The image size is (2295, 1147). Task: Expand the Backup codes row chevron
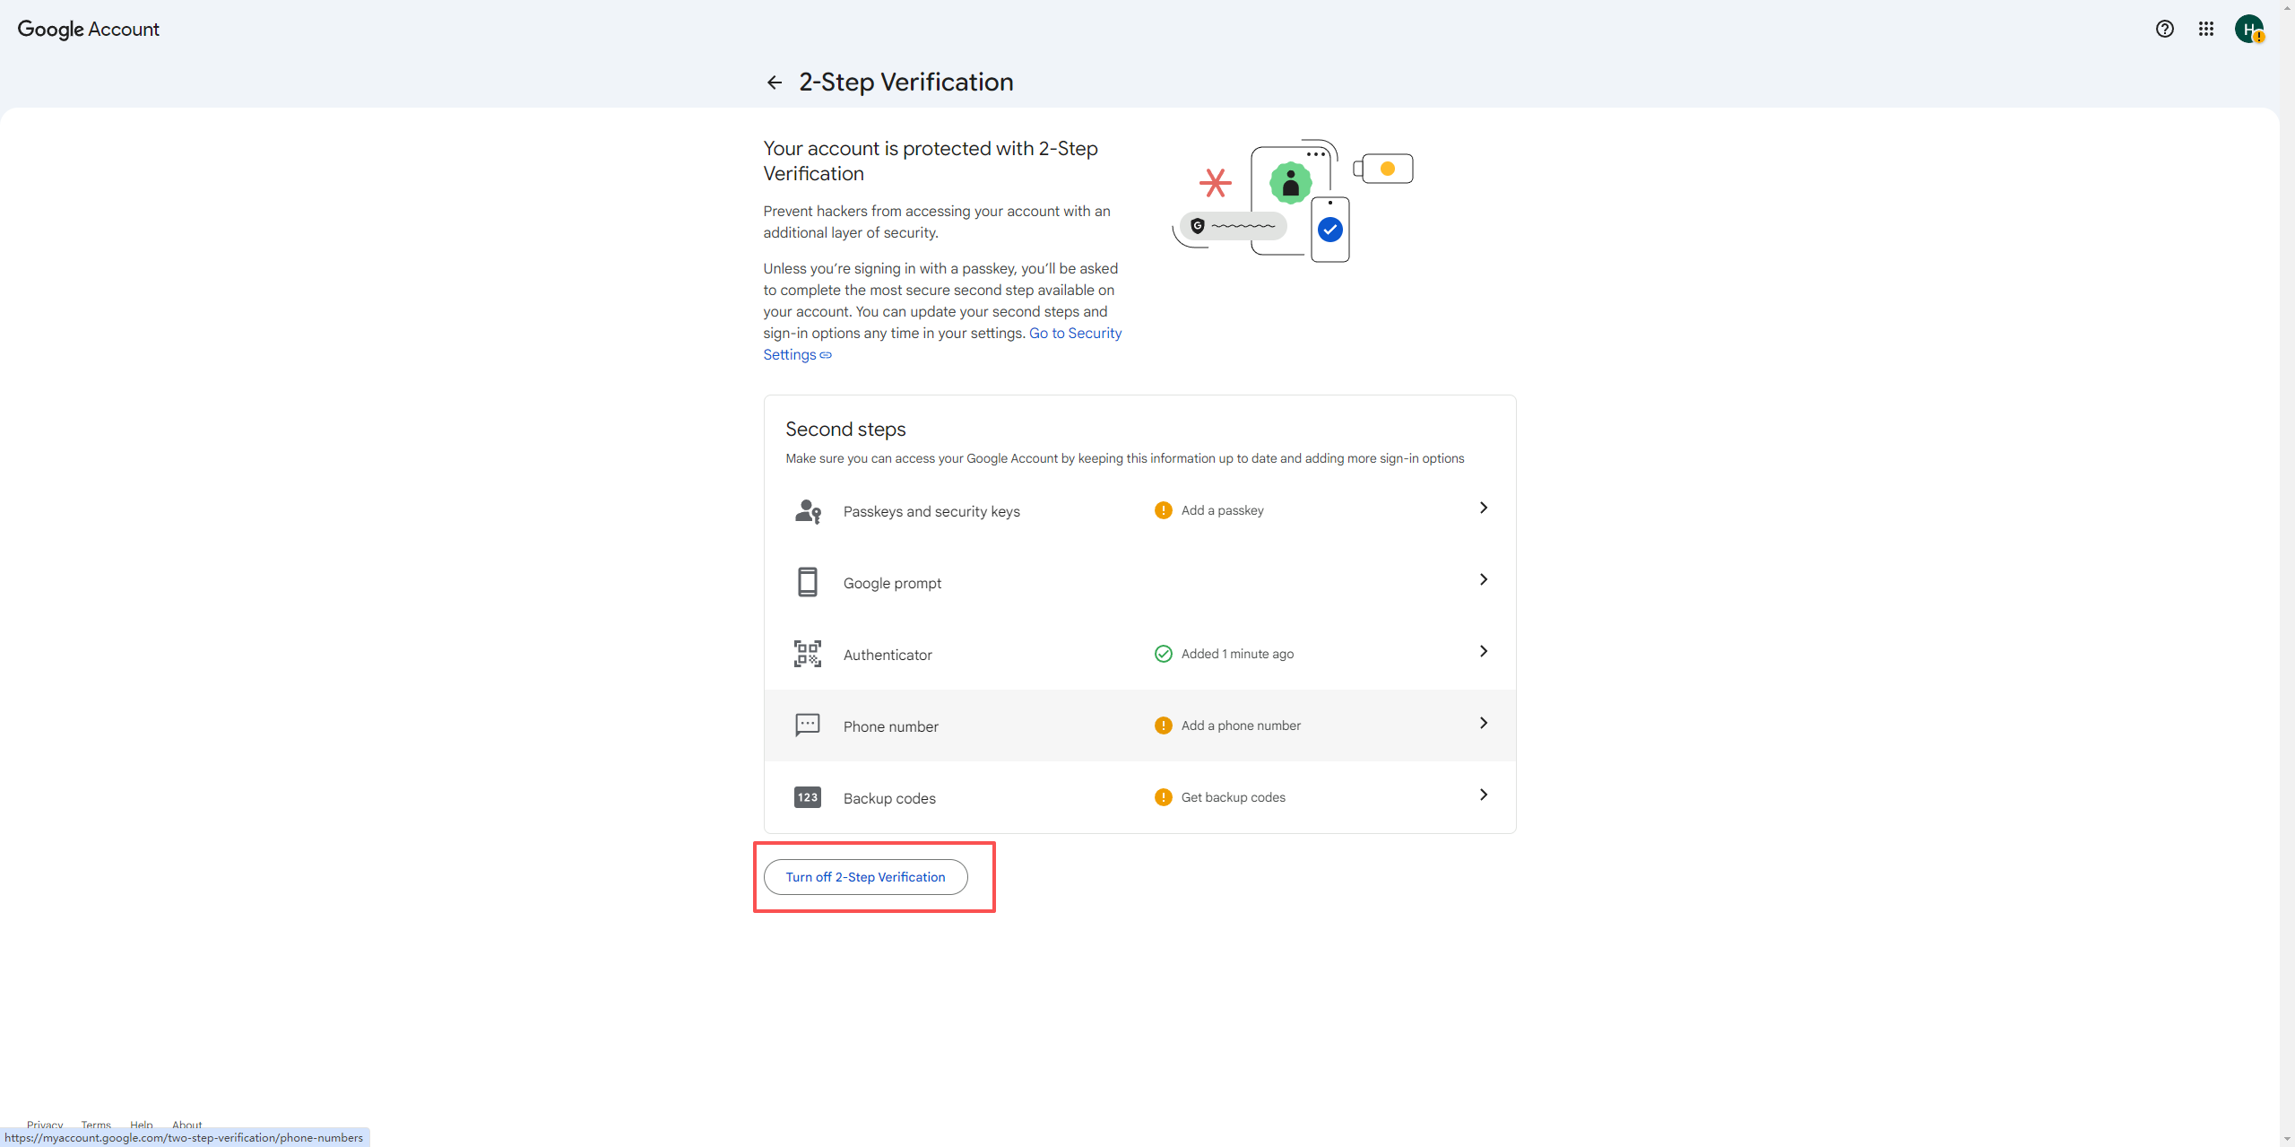coord(1484,795)
